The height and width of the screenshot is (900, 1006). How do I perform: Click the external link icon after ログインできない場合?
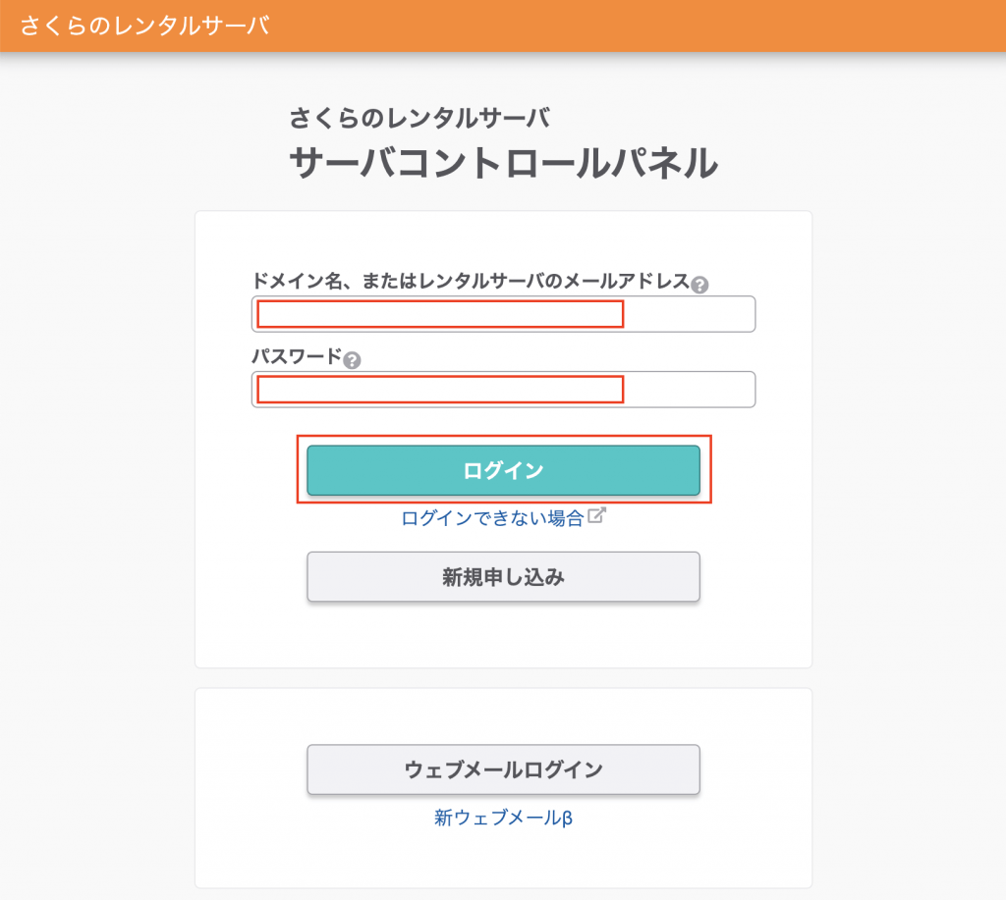tap(596, 515)
